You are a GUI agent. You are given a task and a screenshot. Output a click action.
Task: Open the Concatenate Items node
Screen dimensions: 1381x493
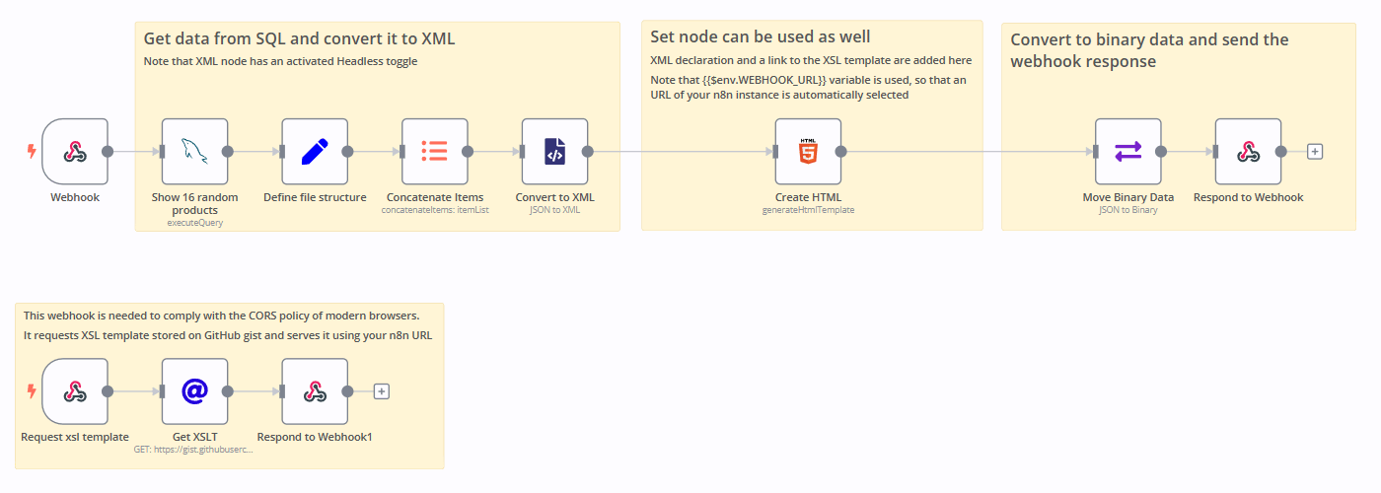click(x=435, y=152)
